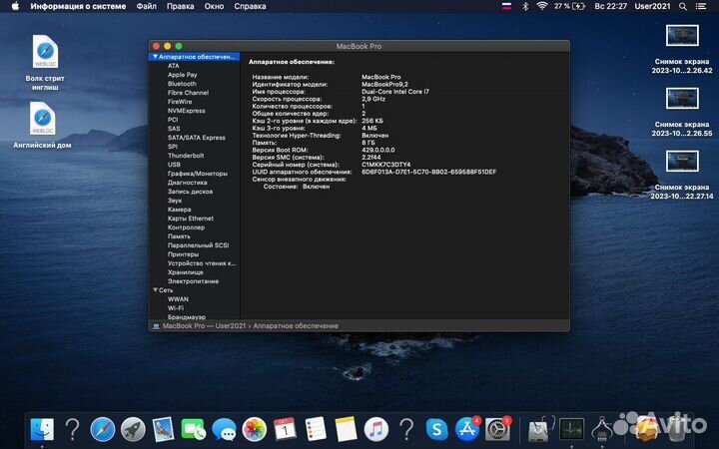
Task: Open the Окно menu
Action: [214, 6]
